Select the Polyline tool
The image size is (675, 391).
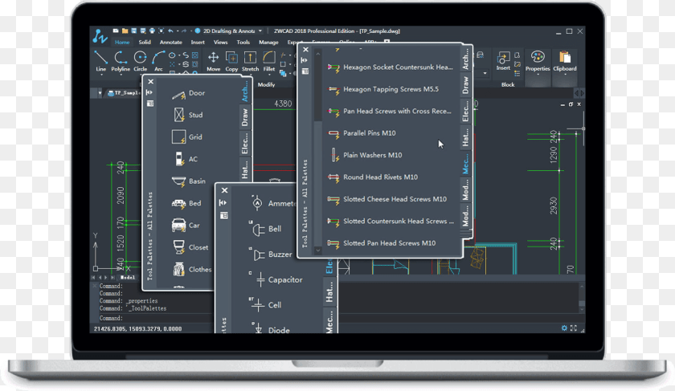121,61
